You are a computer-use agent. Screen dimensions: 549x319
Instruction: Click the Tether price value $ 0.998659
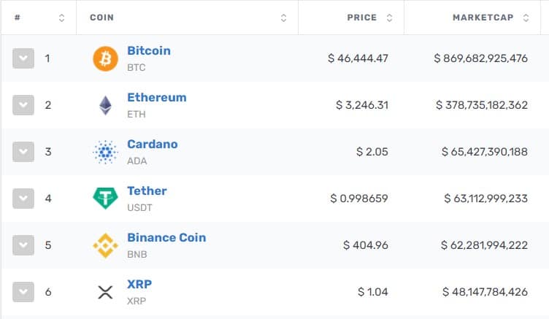point(359,199)
